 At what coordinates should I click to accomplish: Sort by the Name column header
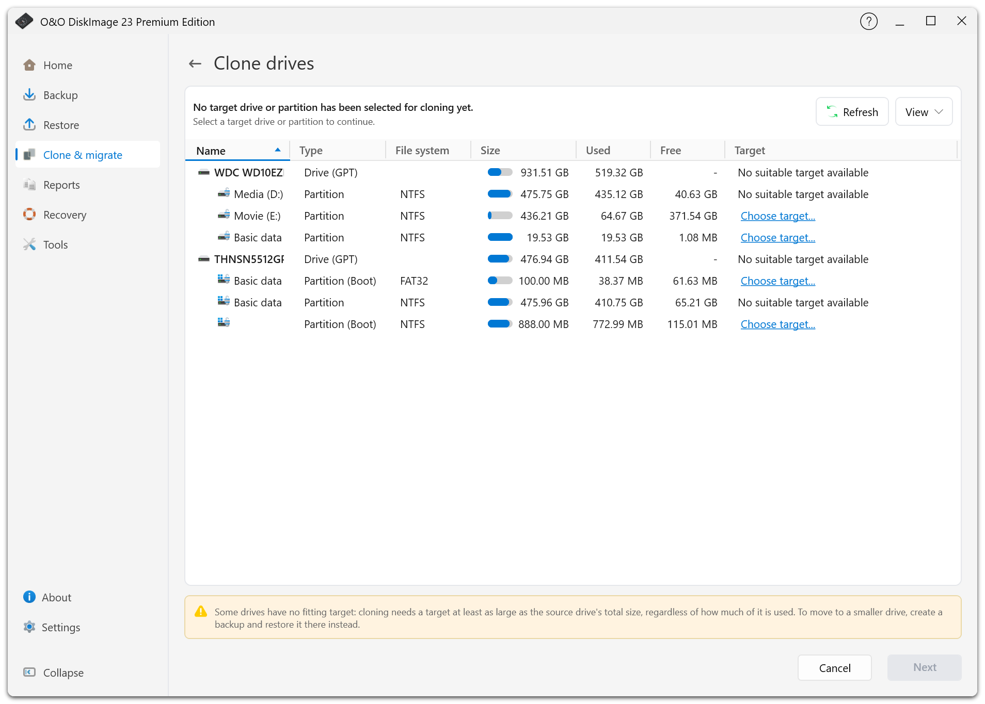pyautogui.click(x=237, y=151)
